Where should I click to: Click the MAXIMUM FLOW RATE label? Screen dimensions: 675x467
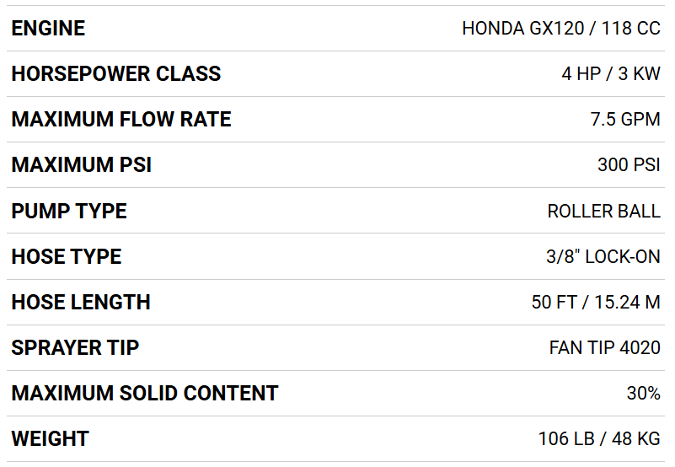[121, 120]
